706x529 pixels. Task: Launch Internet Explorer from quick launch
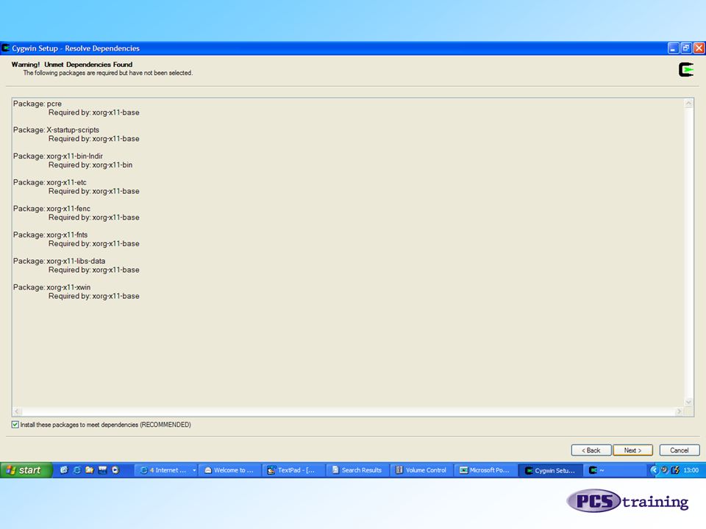pyautogui.click(x=77, y=470)
